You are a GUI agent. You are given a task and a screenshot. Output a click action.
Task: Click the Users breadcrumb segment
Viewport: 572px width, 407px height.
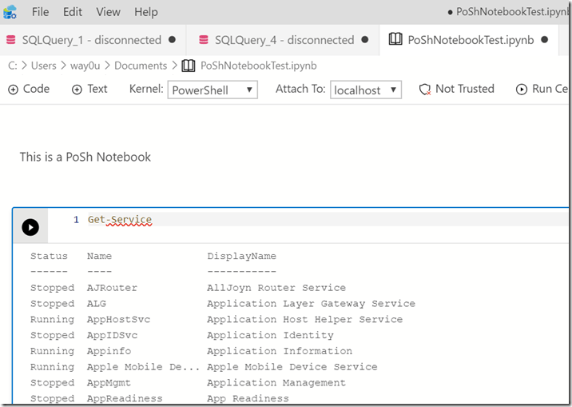(44, 66)
